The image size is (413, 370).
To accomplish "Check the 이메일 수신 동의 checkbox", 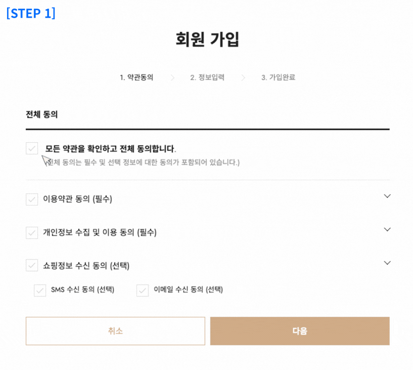I will pyautogui.click(x=142, y=290).
